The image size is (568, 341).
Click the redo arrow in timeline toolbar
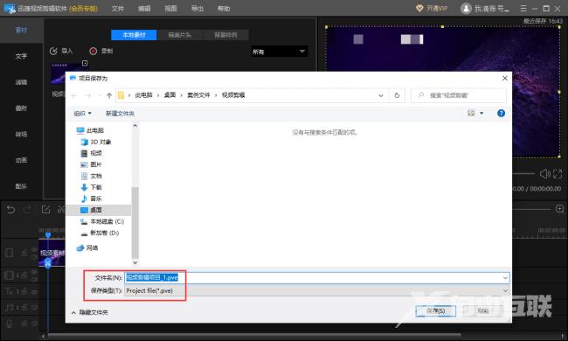tap(28, 210)
